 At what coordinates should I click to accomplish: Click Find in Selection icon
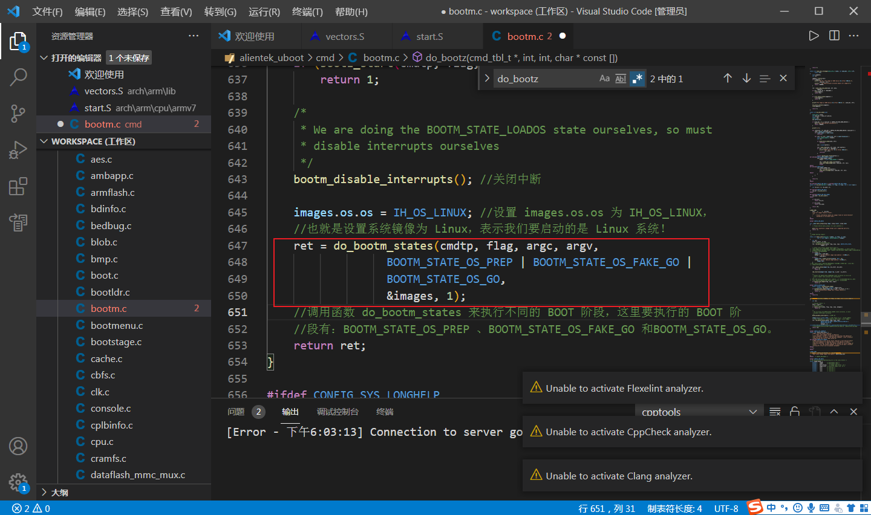click(765, 79)
